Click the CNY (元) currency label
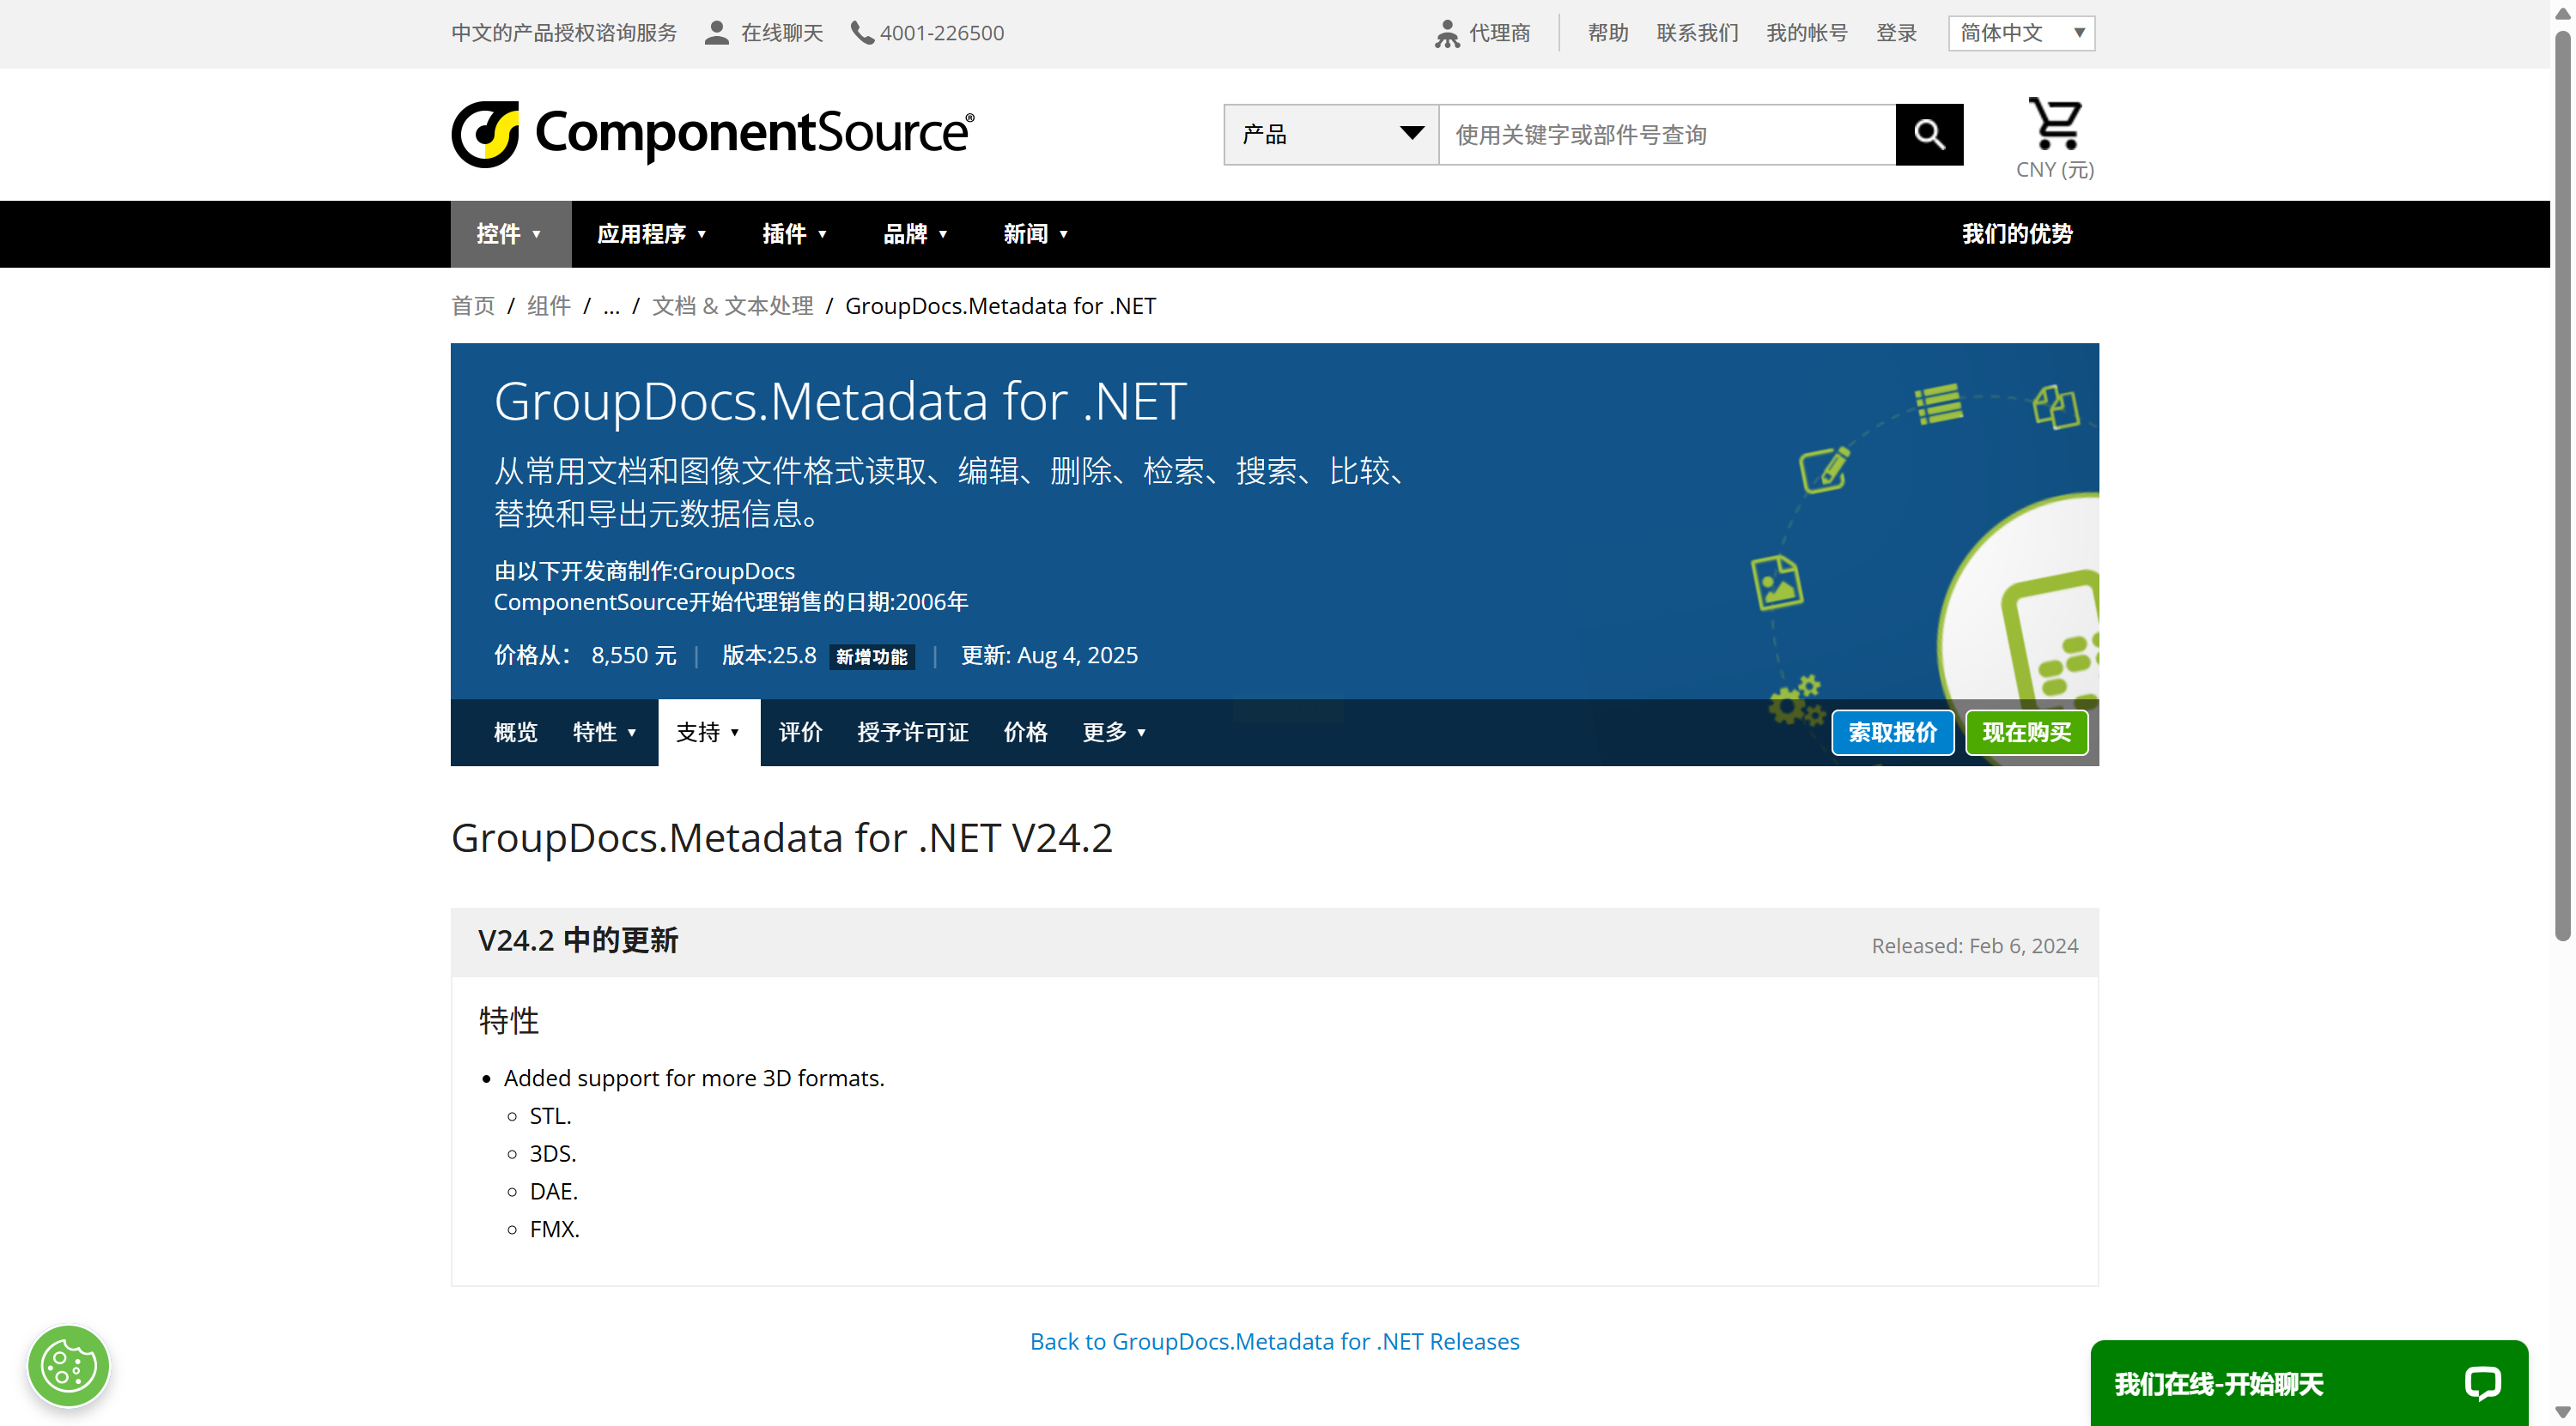Screen dimensions: 2576x1426 tap(2055, 170)
